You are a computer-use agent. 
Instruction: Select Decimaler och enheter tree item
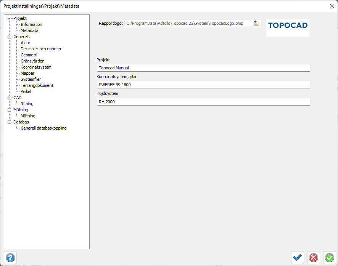pos(41,49)
